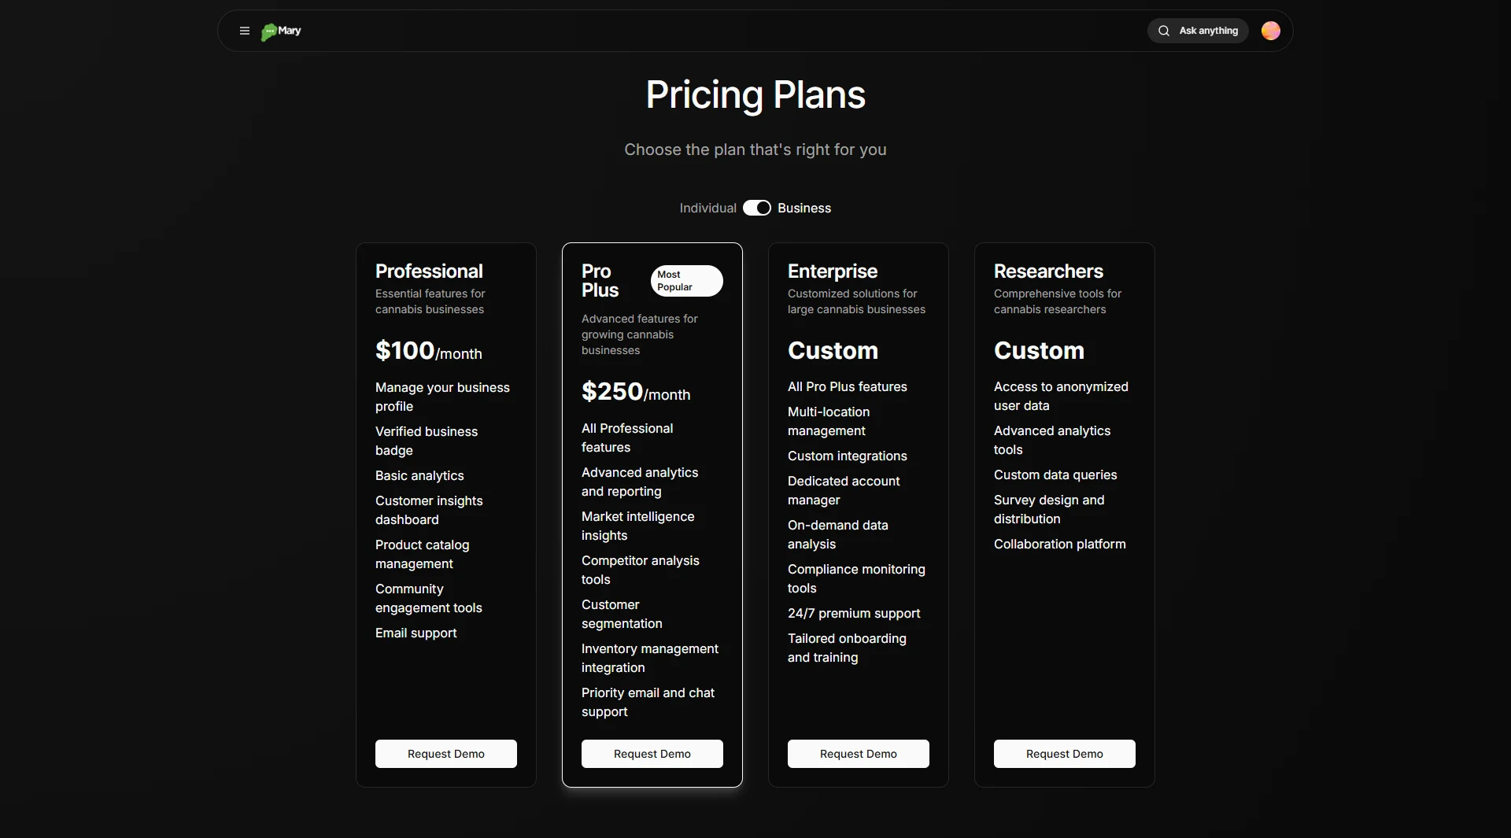Click the Pricing Plans heading
This screenshot has width=1511, height=838.
[x=755, y=95]
